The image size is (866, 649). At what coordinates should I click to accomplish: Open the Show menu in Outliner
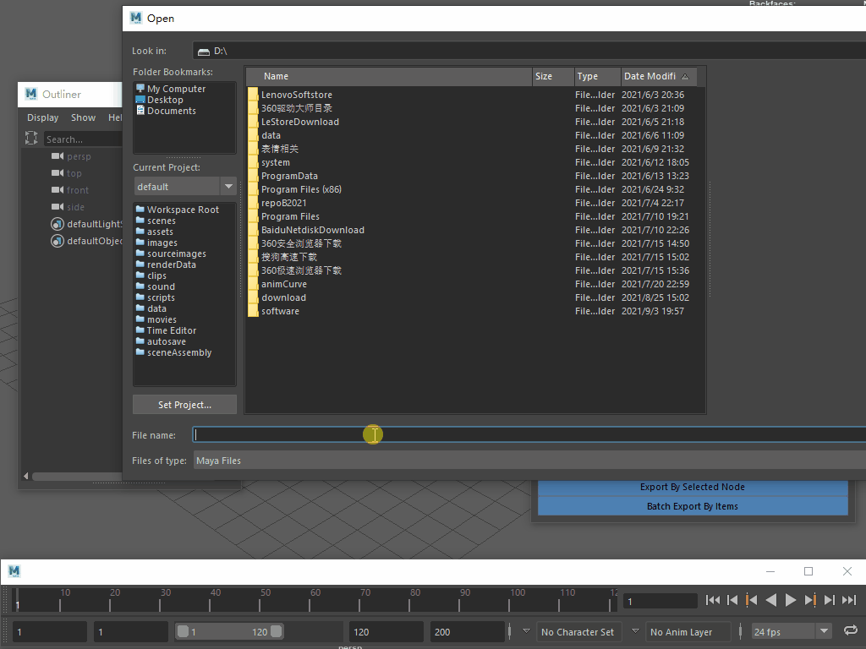pos(83,117)
